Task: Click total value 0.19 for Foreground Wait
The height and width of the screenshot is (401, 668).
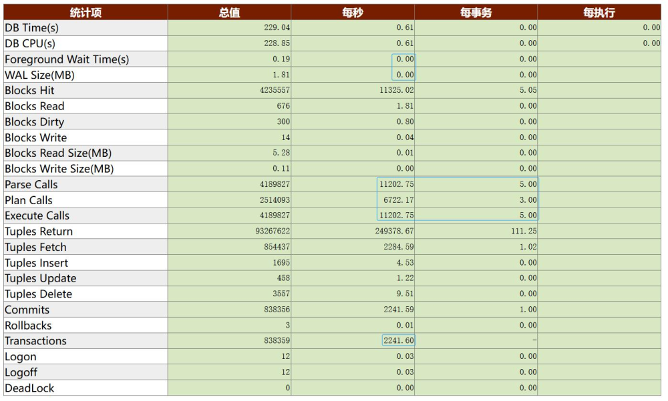Action: coord(281,59)
